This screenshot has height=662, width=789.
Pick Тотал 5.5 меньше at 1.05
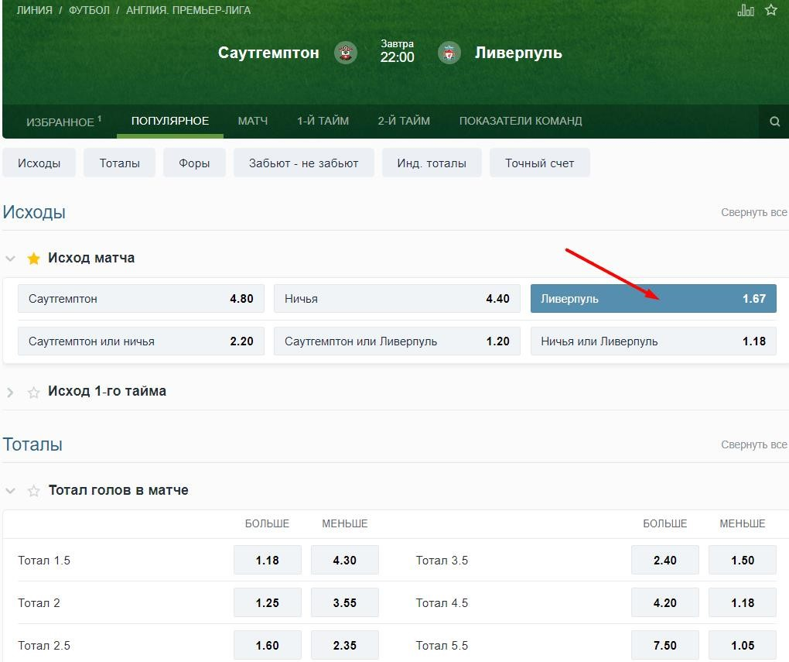click(x=743, y=646)
